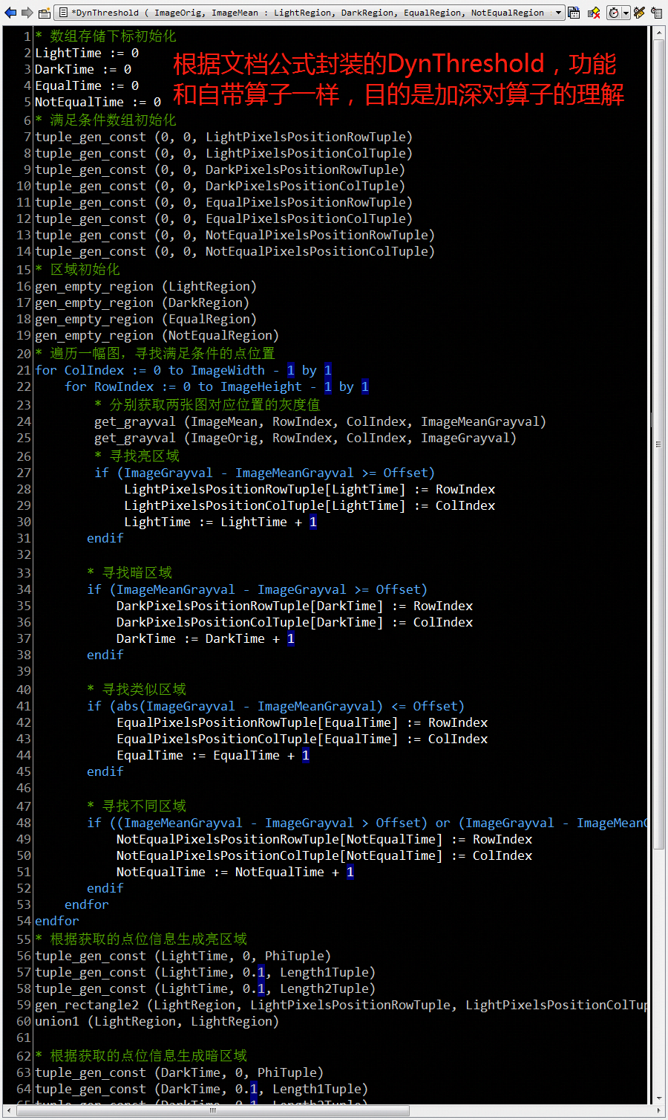Open the edit procedure interface icon

[572, 12]
